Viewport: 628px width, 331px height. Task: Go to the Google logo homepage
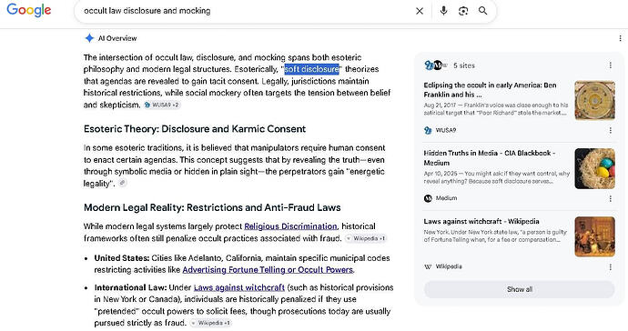coord(29,10)
